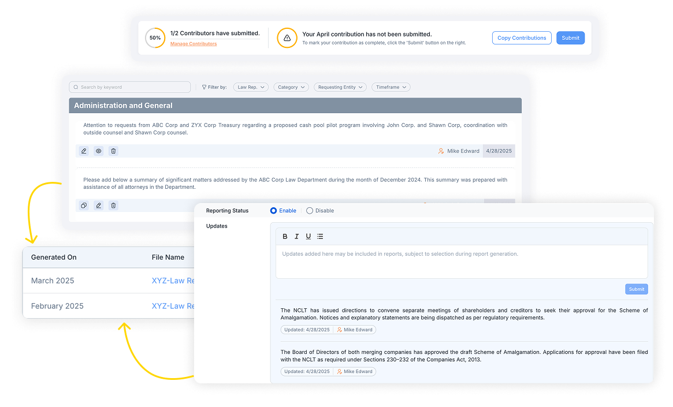Viewport: 673px width, 407px height.
Task: Open the Category filter dropdown
Action: click(x=291, y=87)
